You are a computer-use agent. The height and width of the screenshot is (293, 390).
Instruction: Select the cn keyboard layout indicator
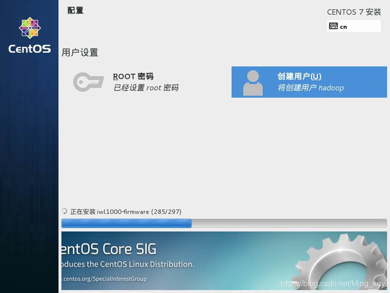354,26
